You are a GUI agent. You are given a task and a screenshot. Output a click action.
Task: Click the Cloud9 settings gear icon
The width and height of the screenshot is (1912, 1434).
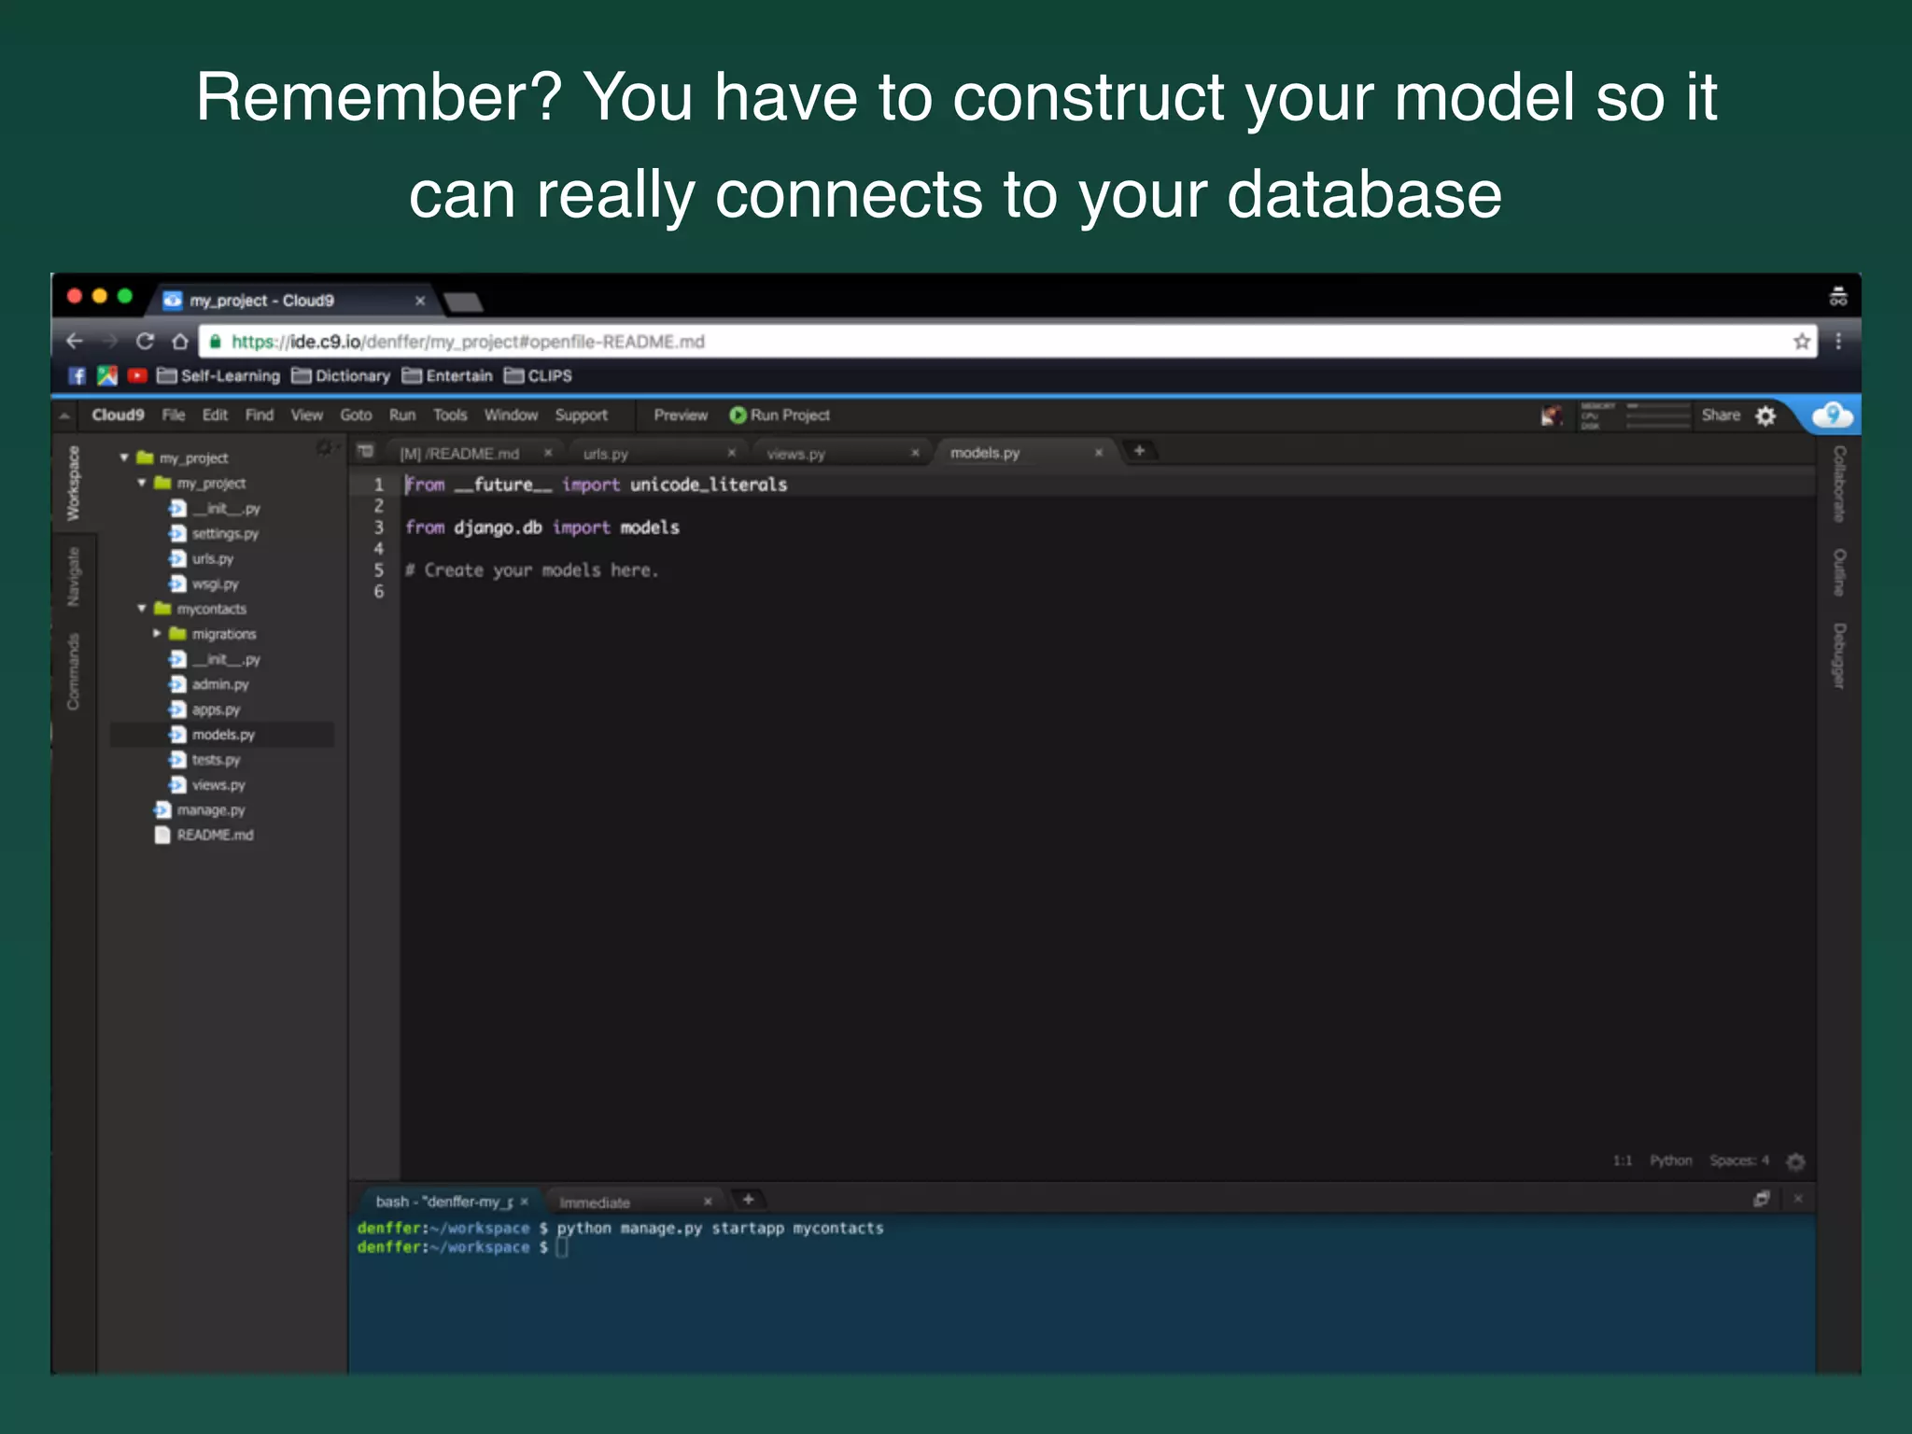(1764, 416)
